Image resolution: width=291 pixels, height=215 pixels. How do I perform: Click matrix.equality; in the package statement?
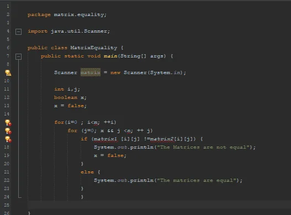80,15
